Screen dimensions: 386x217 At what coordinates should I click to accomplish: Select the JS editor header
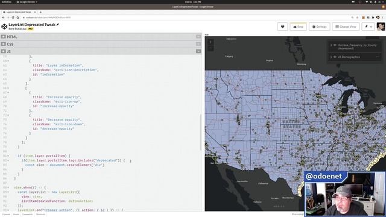pyautogui.click(x=101, y=51)
